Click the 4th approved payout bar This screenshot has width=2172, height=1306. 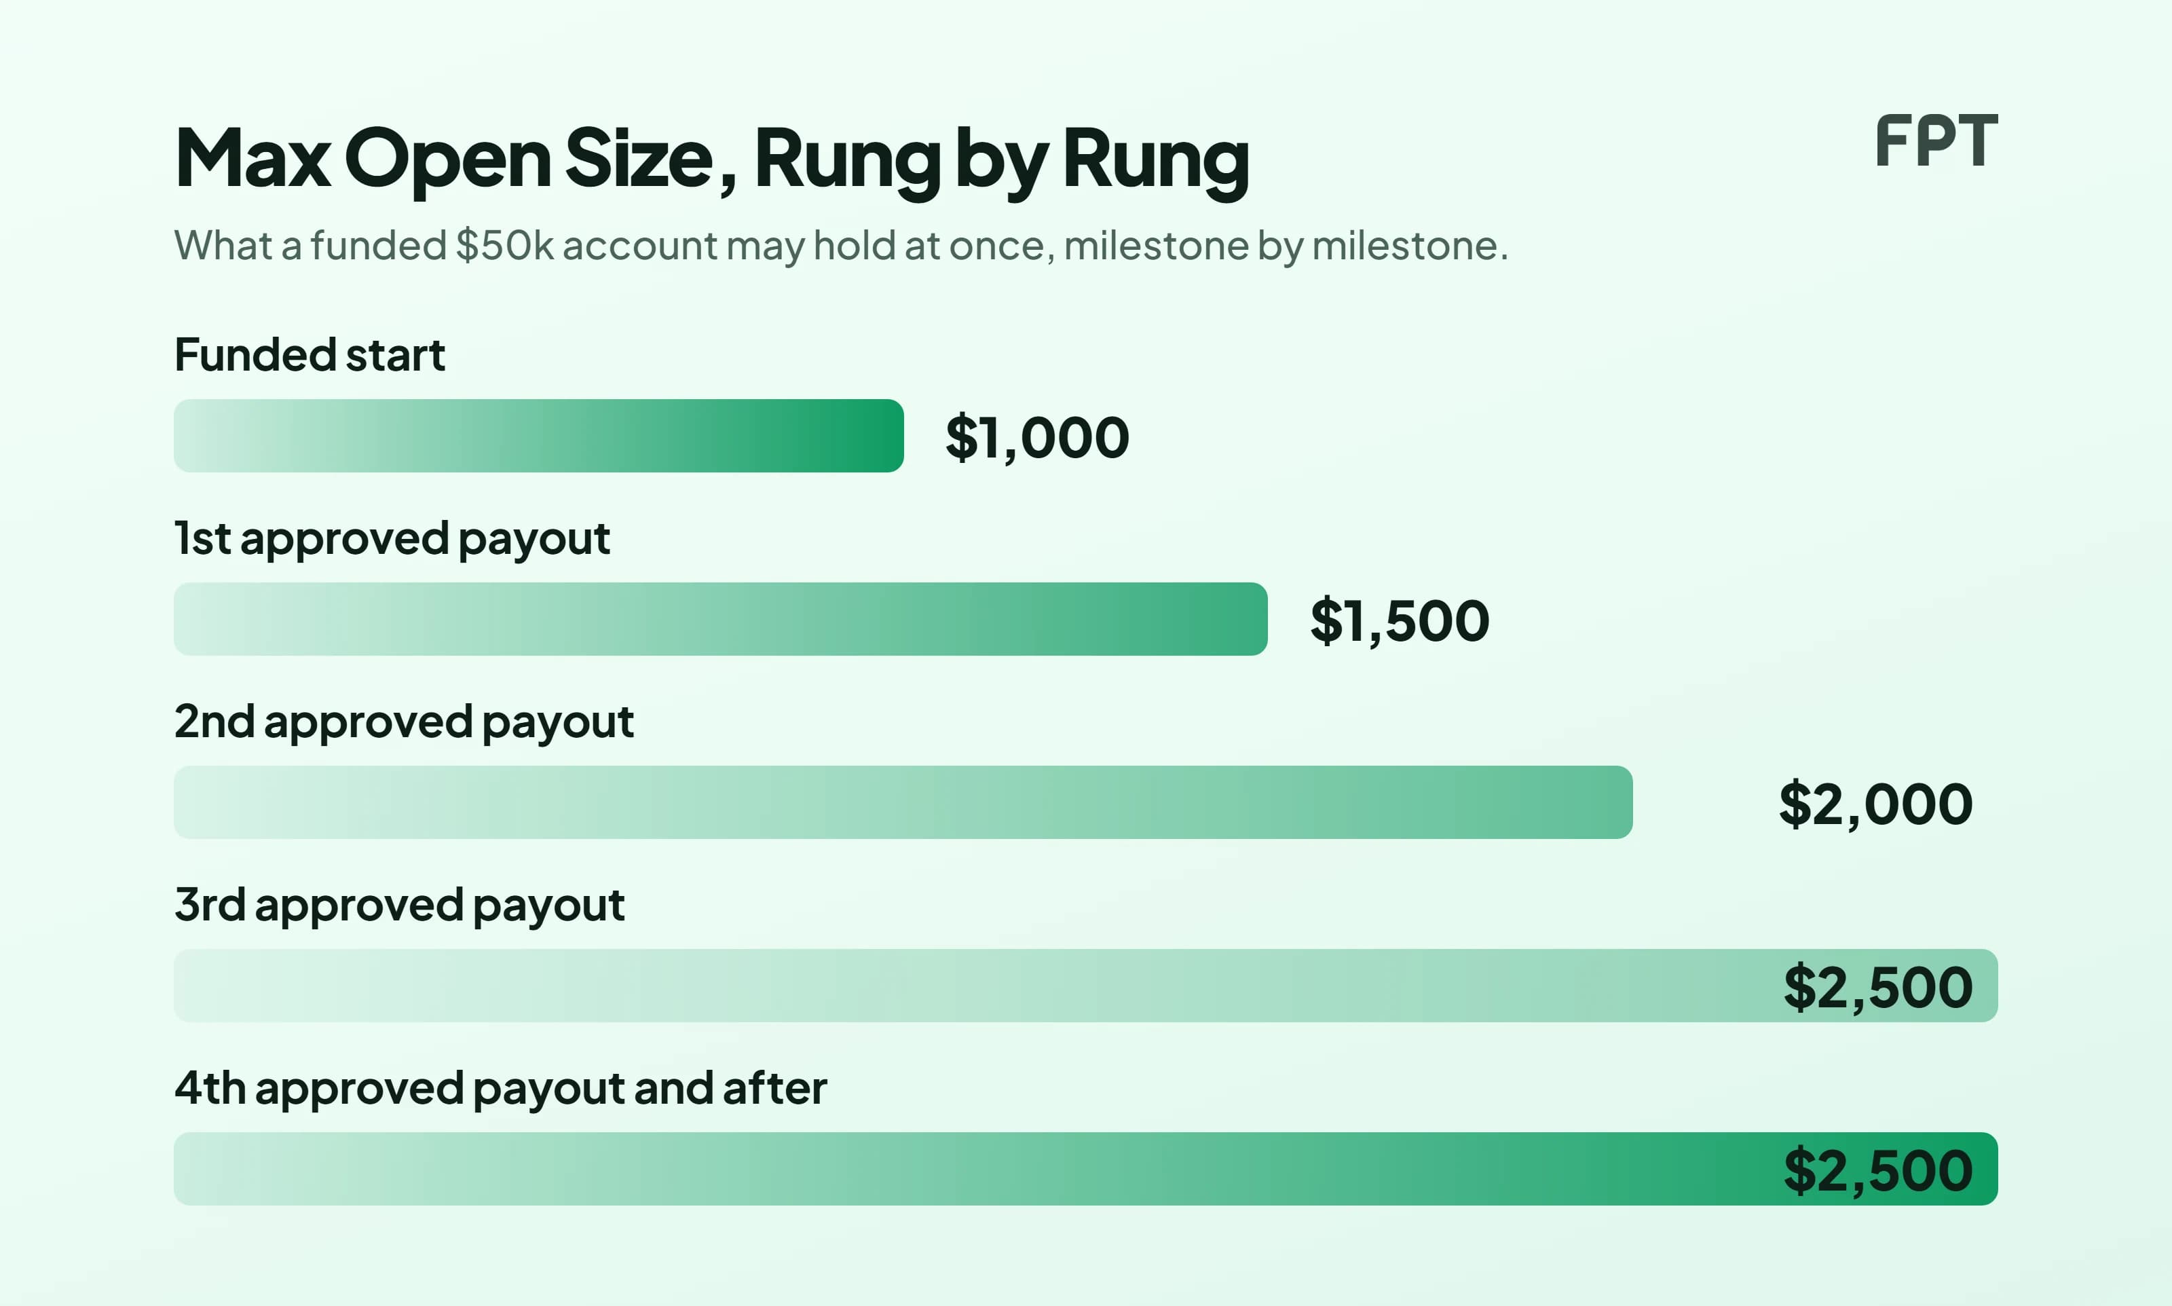tap(1085, 1168)
